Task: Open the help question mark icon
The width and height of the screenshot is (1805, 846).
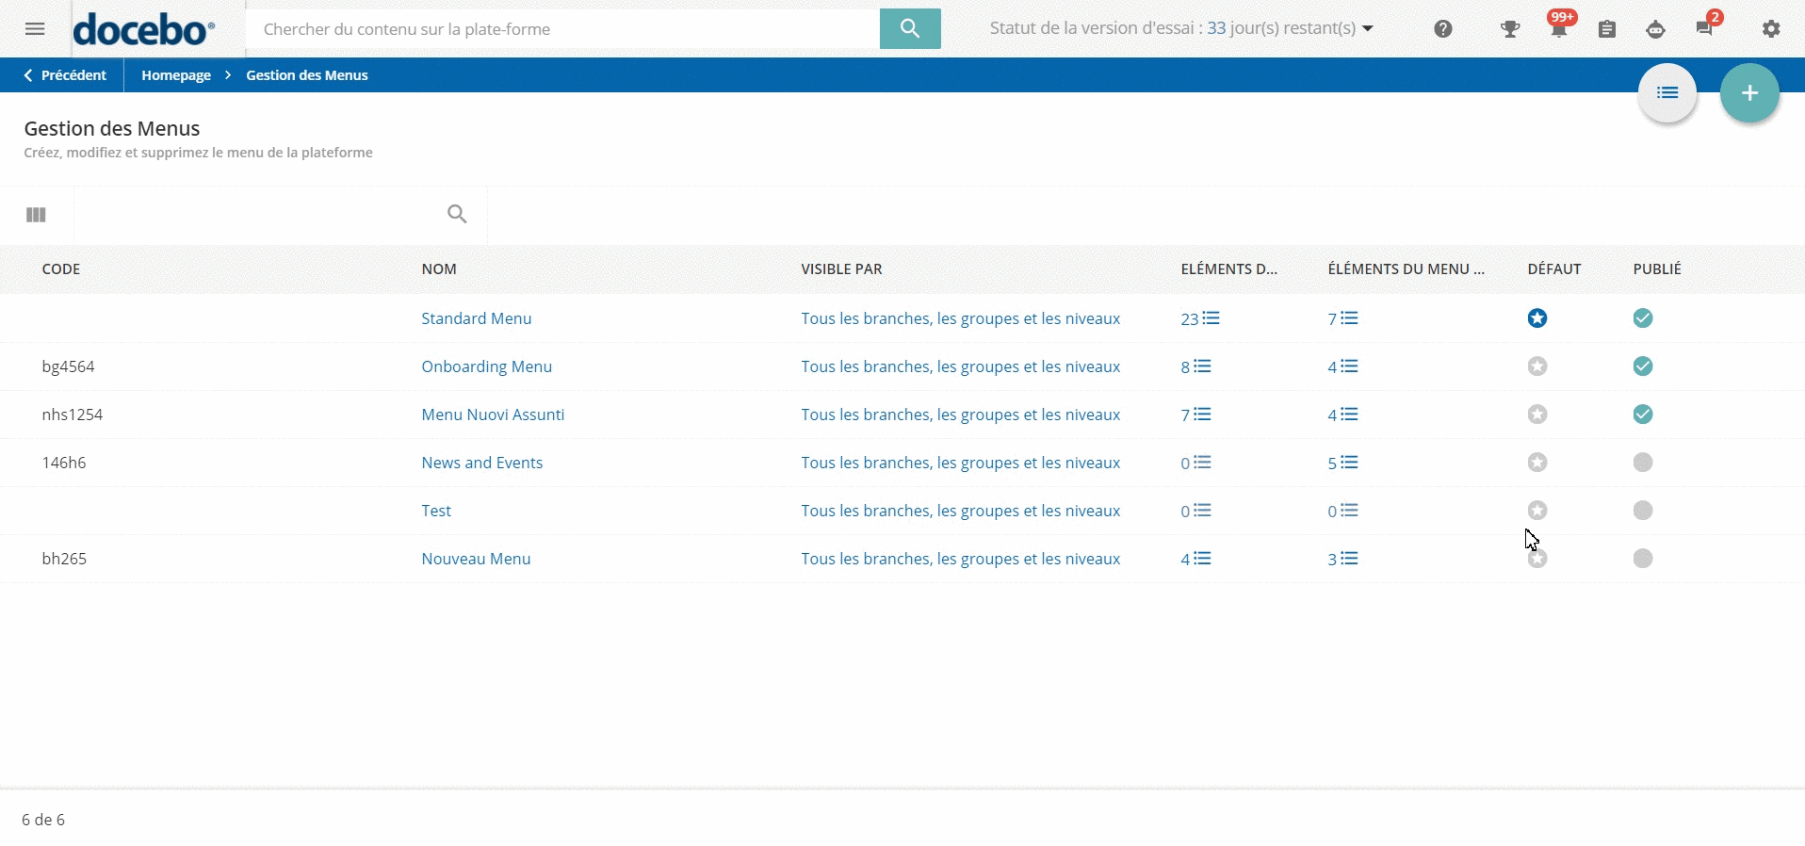Action: [1443, 29]
